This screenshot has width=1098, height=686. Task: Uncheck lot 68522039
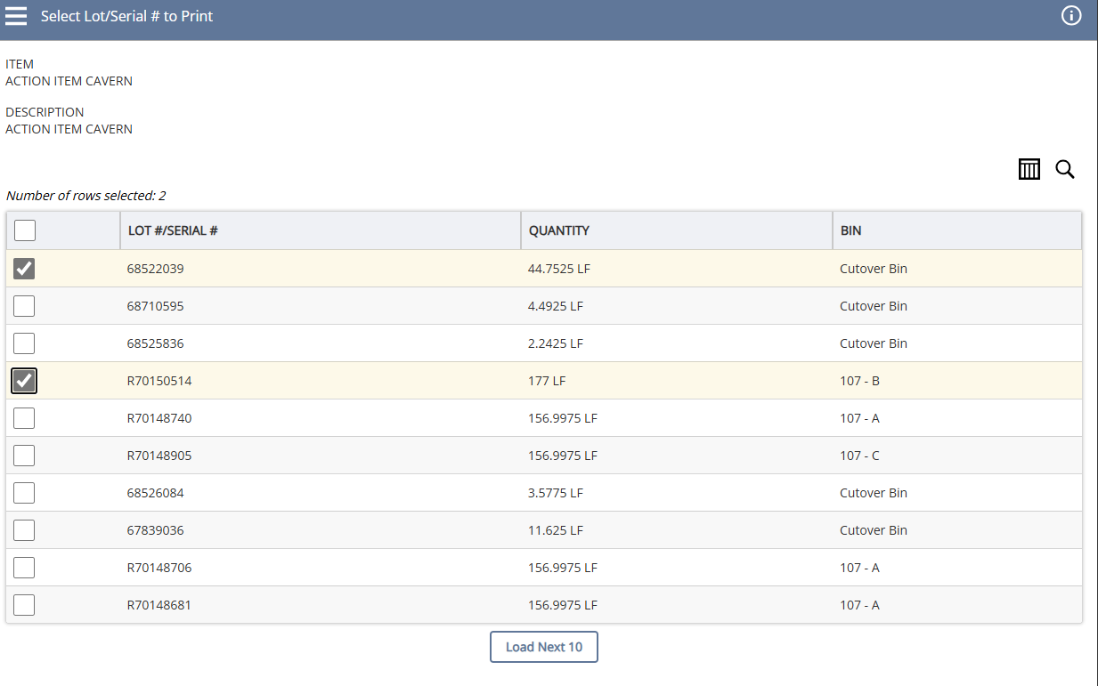tap(24, 268)
